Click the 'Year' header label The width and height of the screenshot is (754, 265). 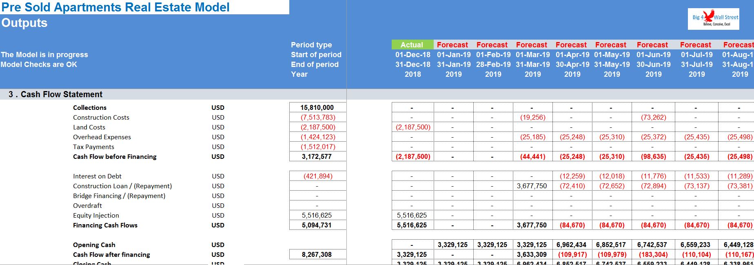(x=299, y=74)
